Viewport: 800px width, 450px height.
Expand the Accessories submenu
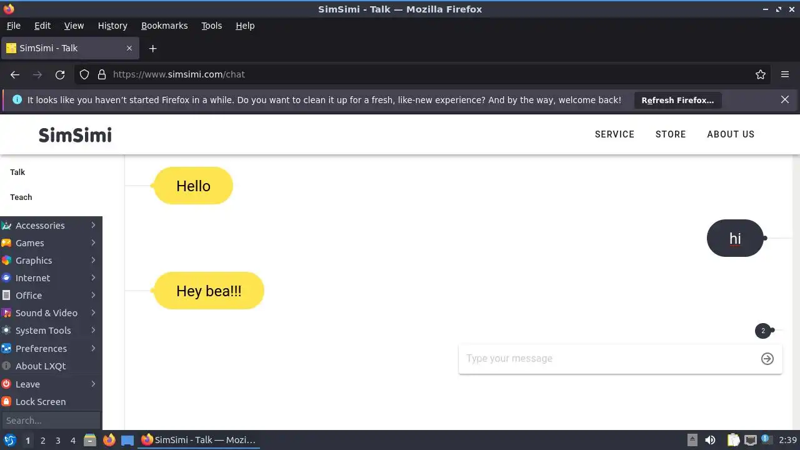point(51,225)
